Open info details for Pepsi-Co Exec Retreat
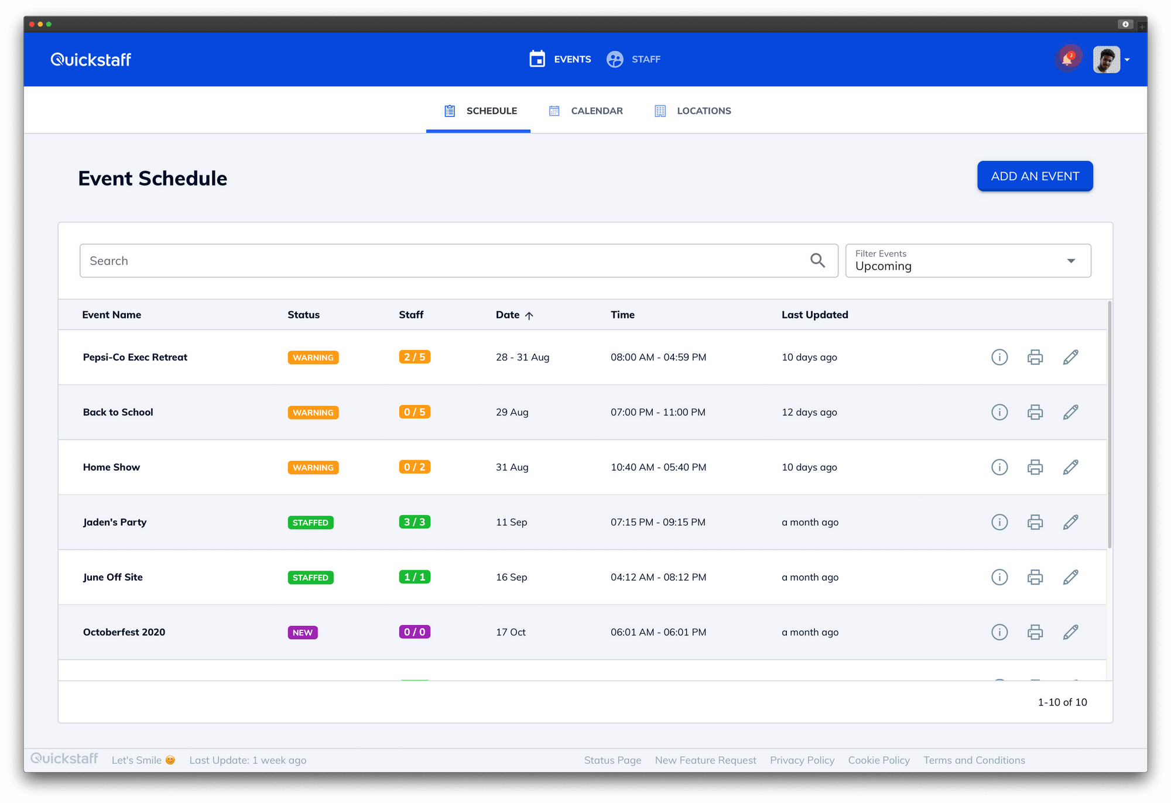1171x803 pixels. 999,357
